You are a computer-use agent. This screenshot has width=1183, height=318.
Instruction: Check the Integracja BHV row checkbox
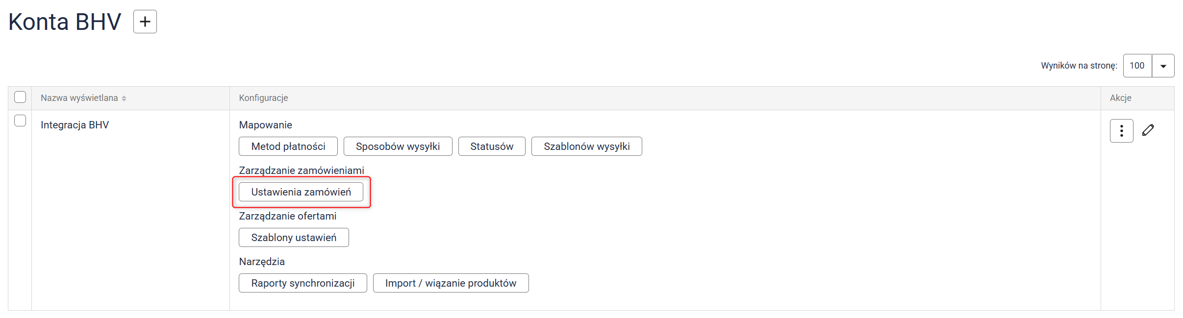click(x=20, y=121)
